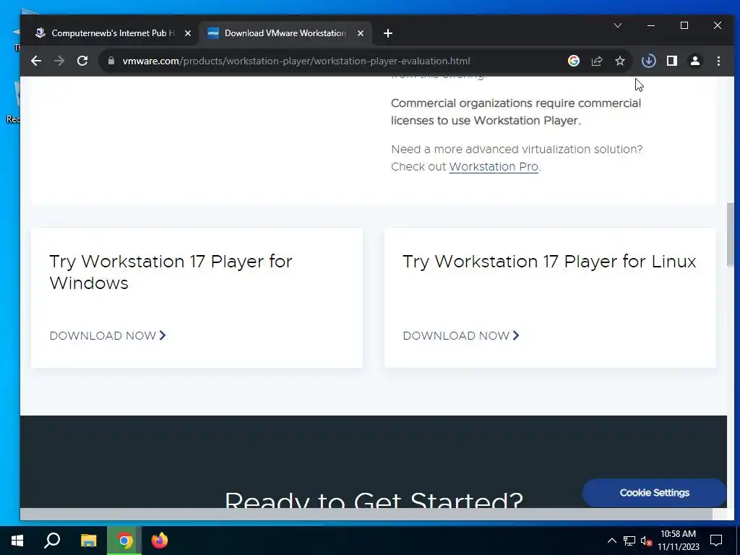This screenshot has width=740, height=555.
Task: Go back with the browser back arrow
Action: pos(36,61)
